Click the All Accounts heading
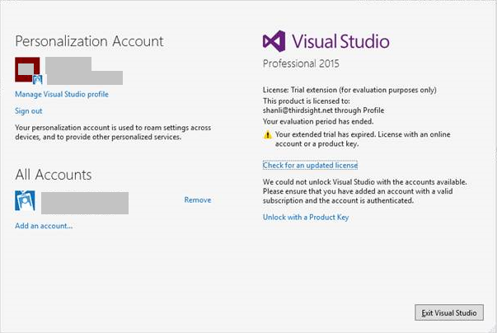The width and height of the screenshot is (497, 333). (54, 175)
